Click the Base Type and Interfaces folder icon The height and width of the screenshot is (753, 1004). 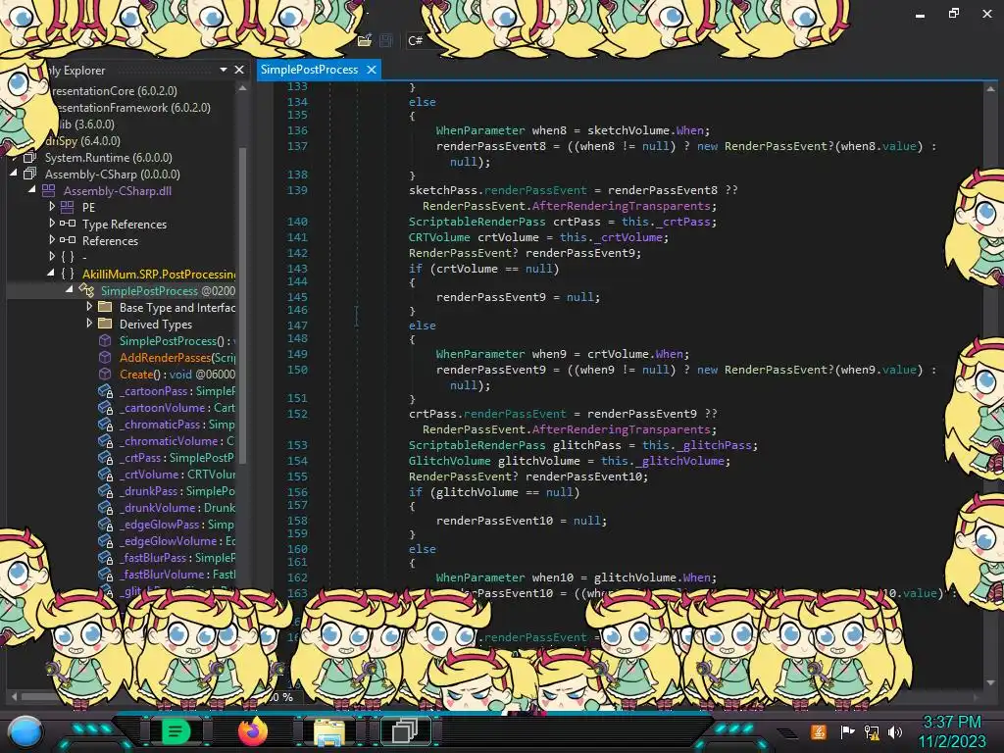(x=105, y=307)
